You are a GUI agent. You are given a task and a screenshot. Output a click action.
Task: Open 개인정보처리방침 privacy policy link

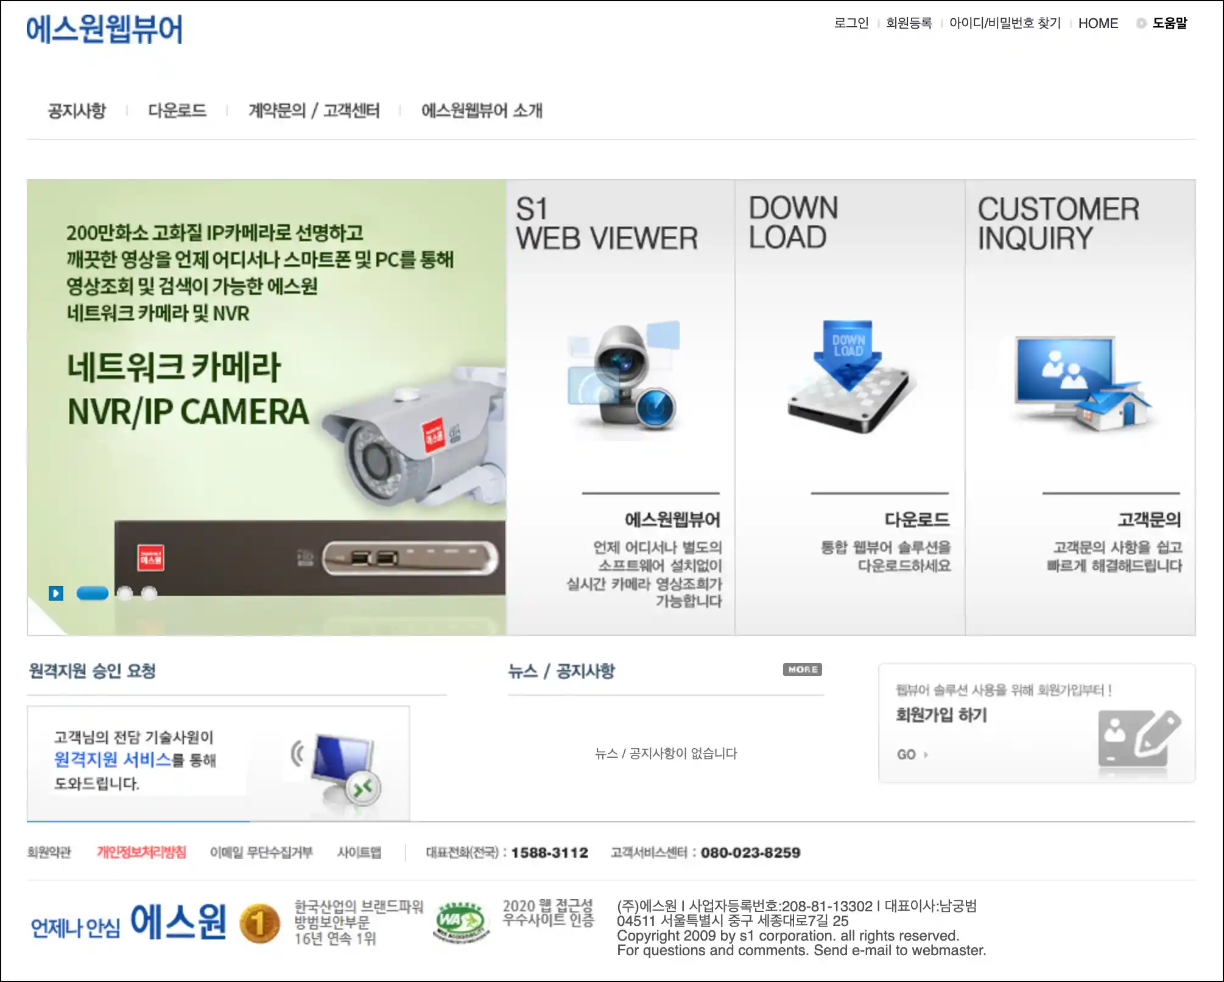click(141, 852)
